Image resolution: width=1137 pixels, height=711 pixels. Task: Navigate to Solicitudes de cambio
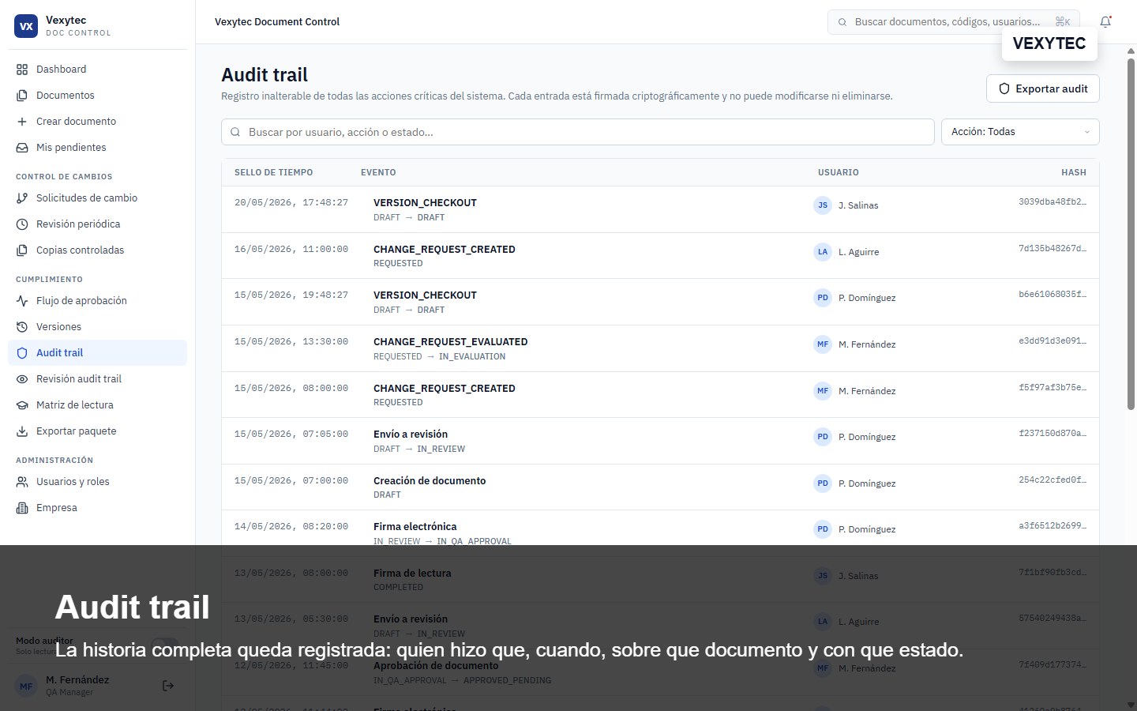[x=98, y=198]
